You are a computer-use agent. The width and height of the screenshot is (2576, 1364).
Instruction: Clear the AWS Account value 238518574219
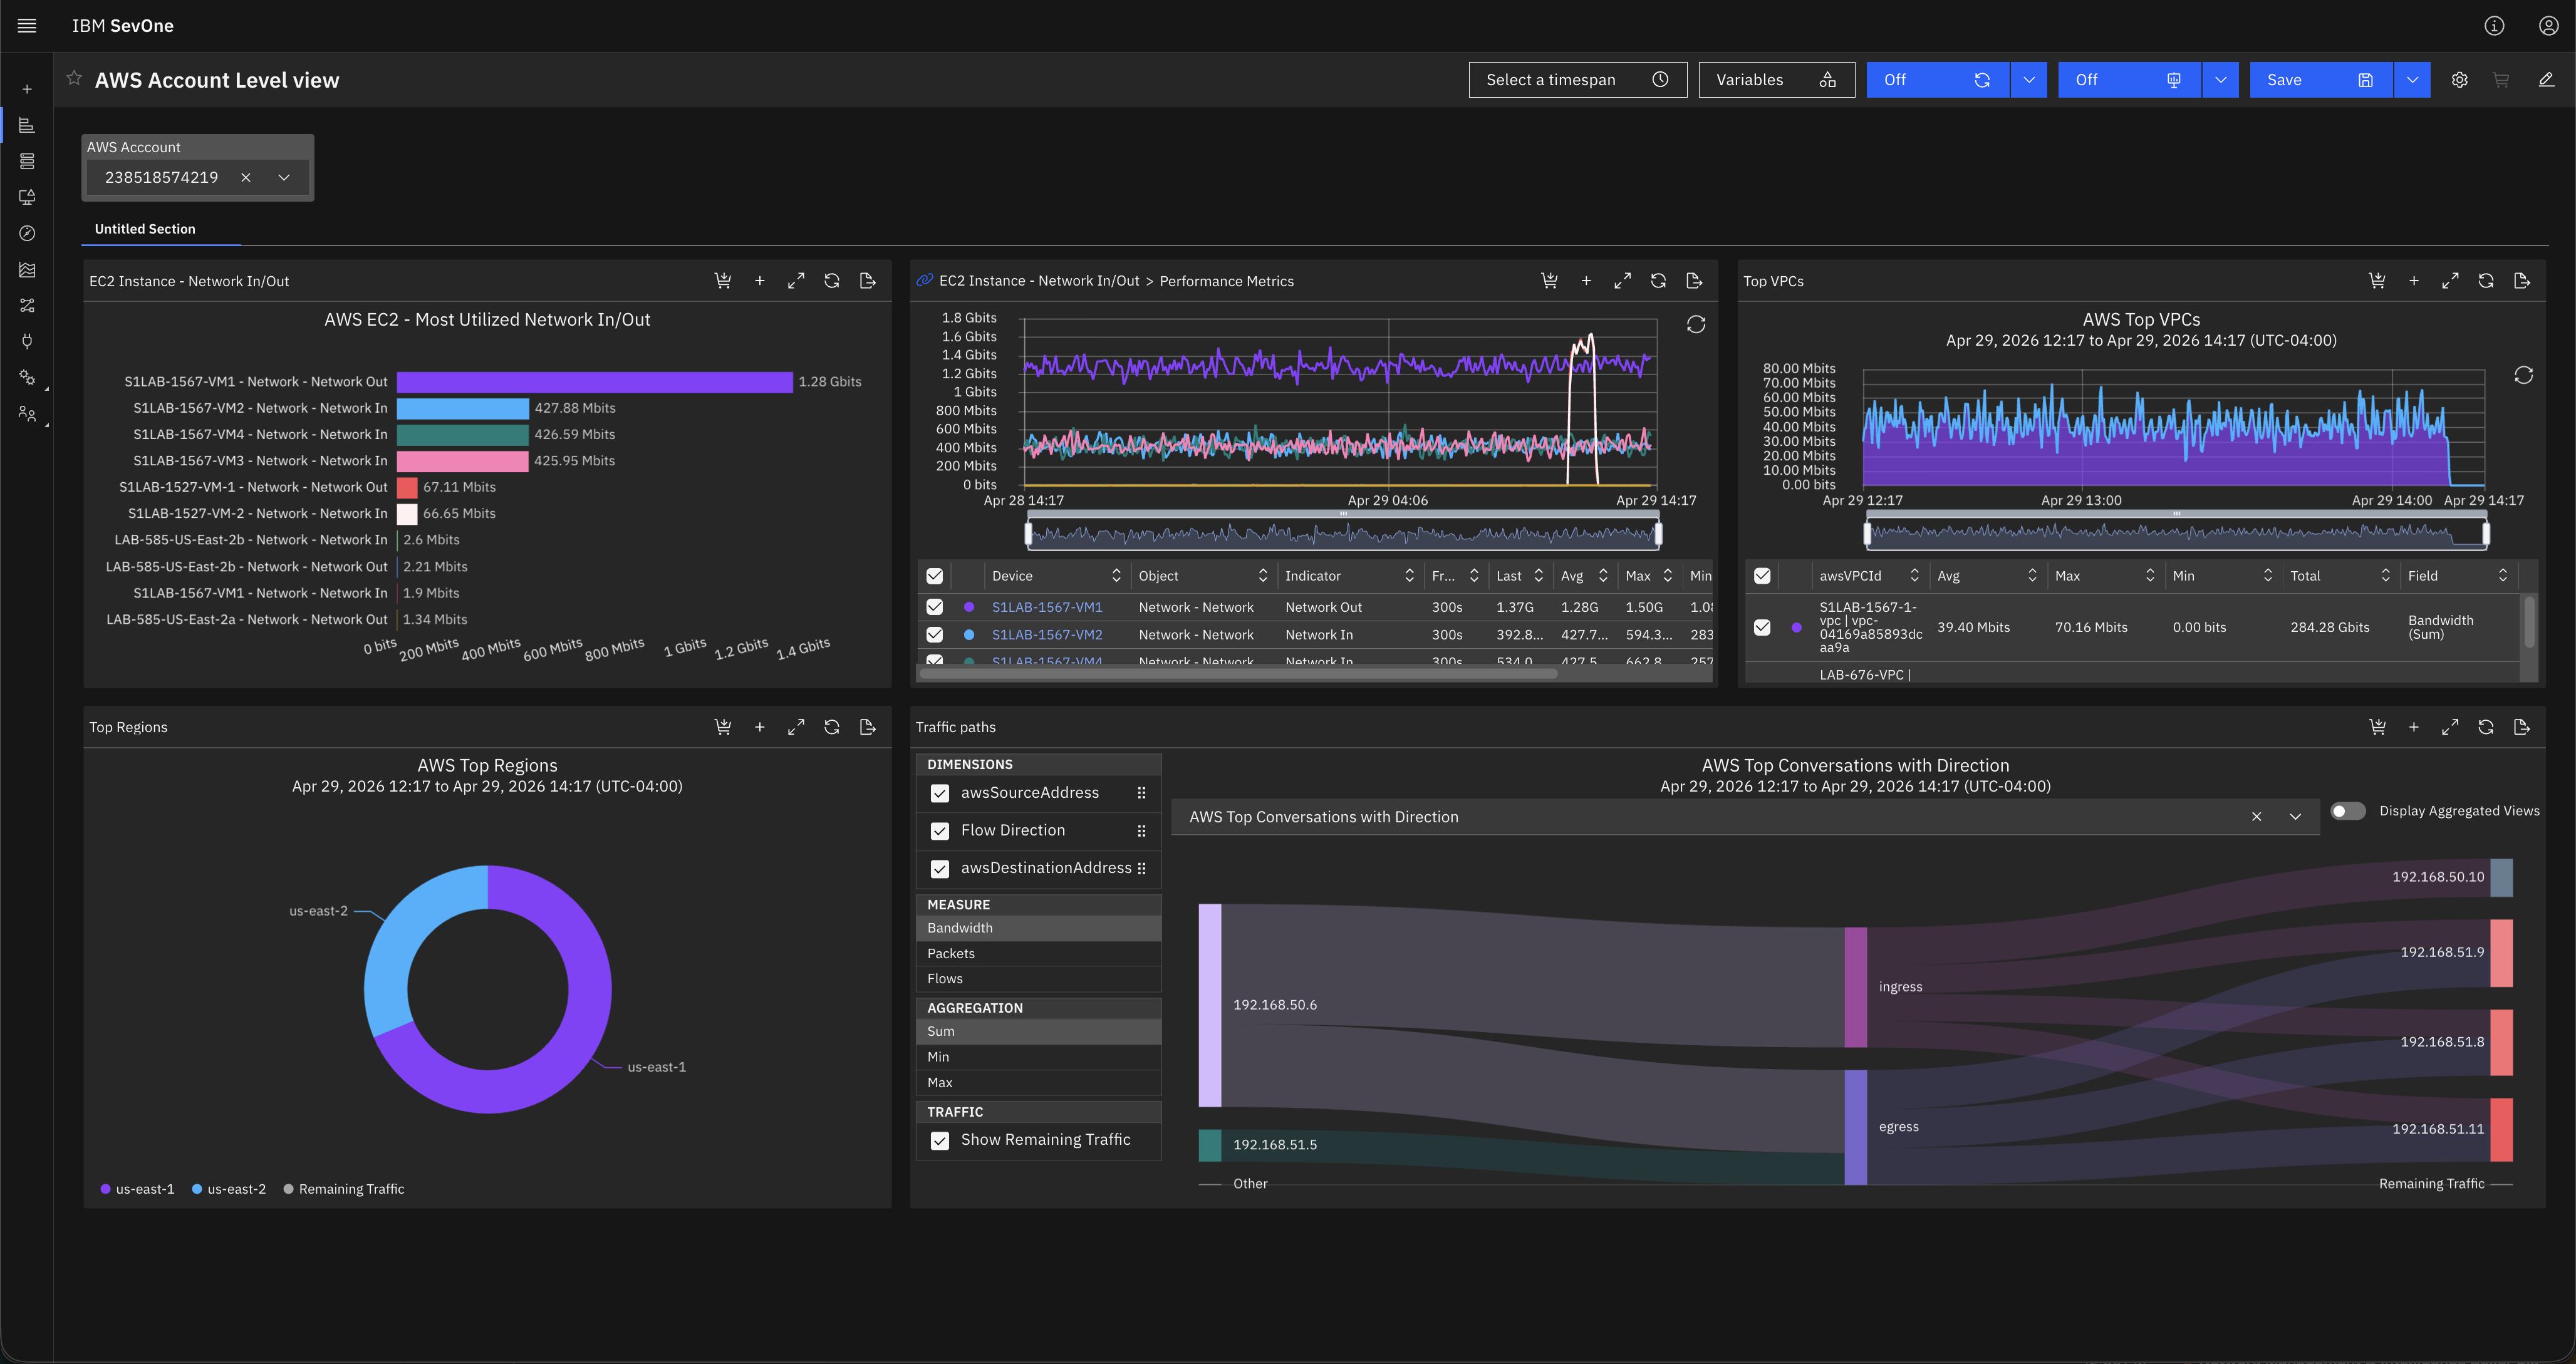pos(245,177)
